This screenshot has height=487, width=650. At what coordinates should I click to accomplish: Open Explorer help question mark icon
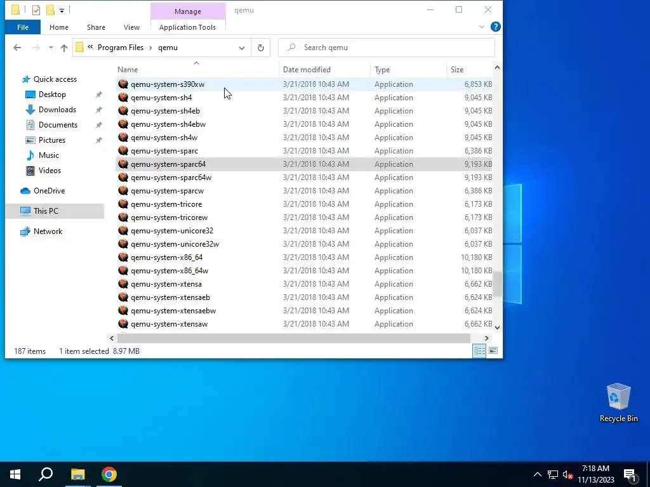pos(495,27)
